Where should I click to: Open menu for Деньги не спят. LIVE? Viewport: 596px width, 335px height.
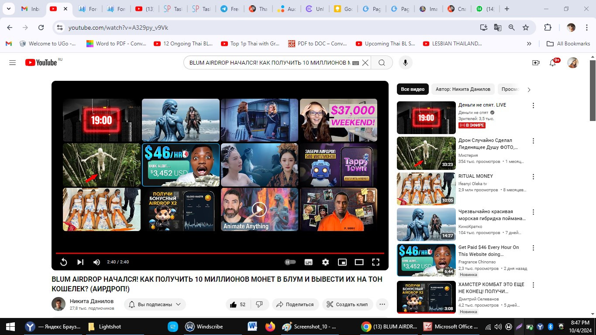(x=533, y=105)
